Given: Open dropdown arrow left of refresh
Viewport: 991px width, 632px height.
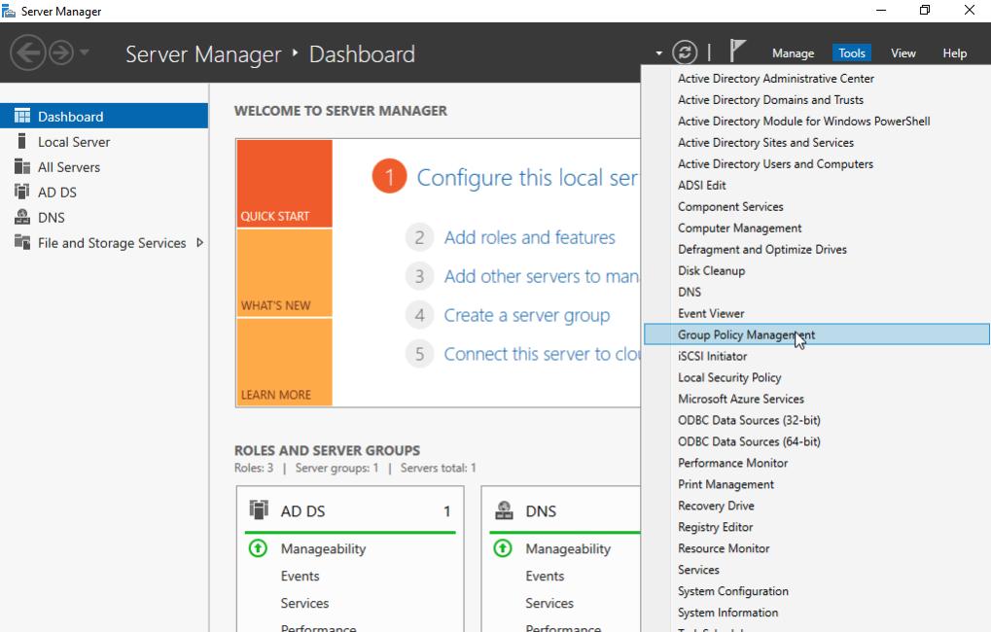Looking at the screenshot, I should [658, 53].
